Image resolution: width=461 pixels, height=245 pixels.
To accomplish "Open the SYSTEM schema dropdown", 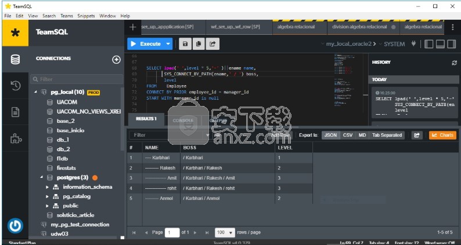I will pos(392,44).
